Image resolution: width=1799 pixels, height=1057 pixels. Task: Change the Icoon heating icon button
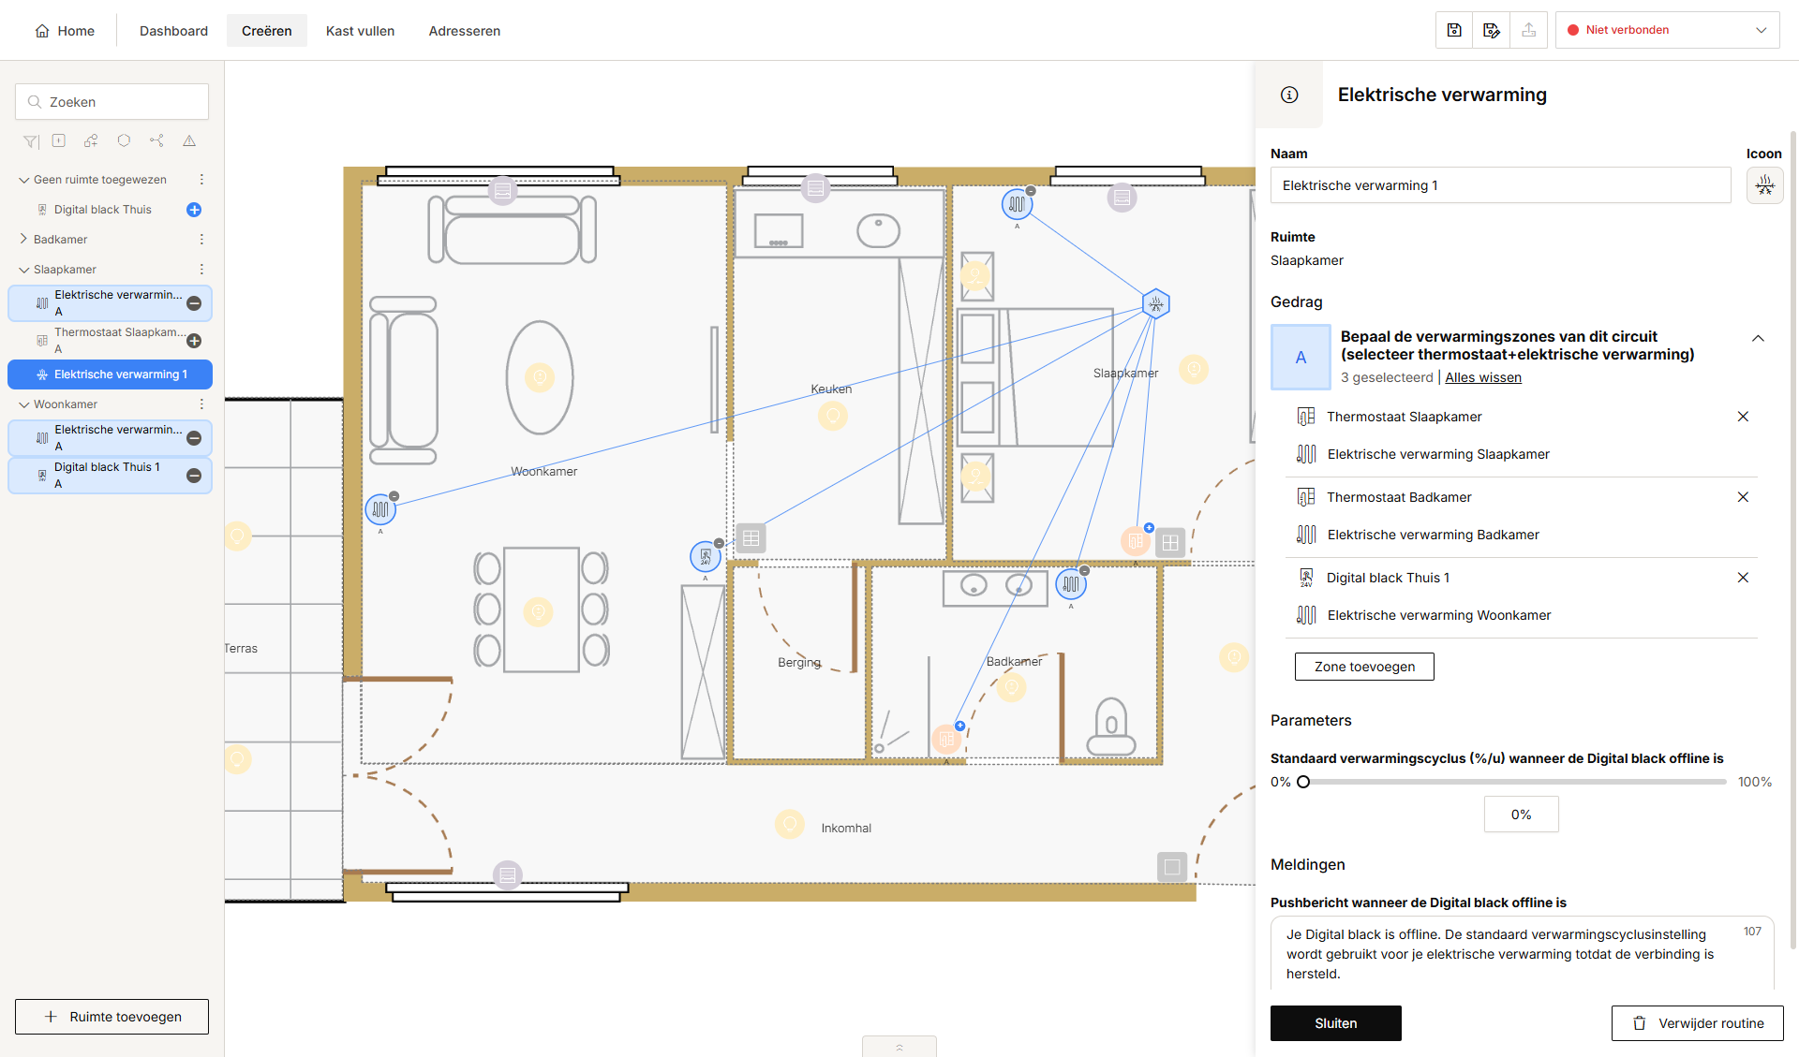(x=1764, y=185)
